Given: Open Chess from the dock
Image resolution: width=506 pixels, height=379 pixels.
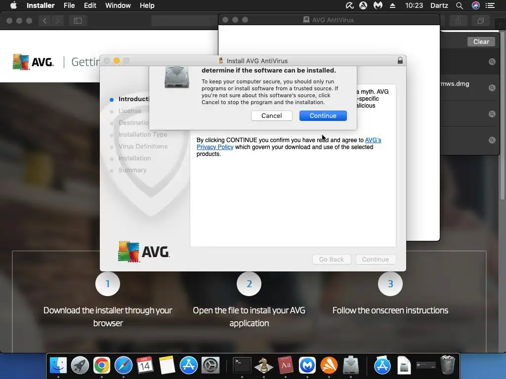Looking at the screenshot, I should click(264, 366).
